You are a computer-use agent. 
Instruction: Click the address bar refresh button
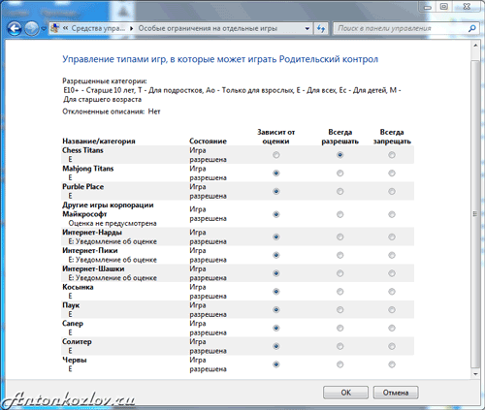tap(321, 29)
